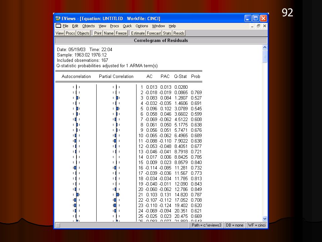Minimize the EViews main window
Image resolution: width=322 pixels, height=242 pixels.
pyautogui.click(x=248, y=18)
